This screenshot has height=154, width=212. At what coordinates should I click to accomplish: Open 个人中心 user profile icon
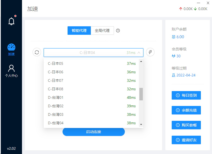click(11, 69)
